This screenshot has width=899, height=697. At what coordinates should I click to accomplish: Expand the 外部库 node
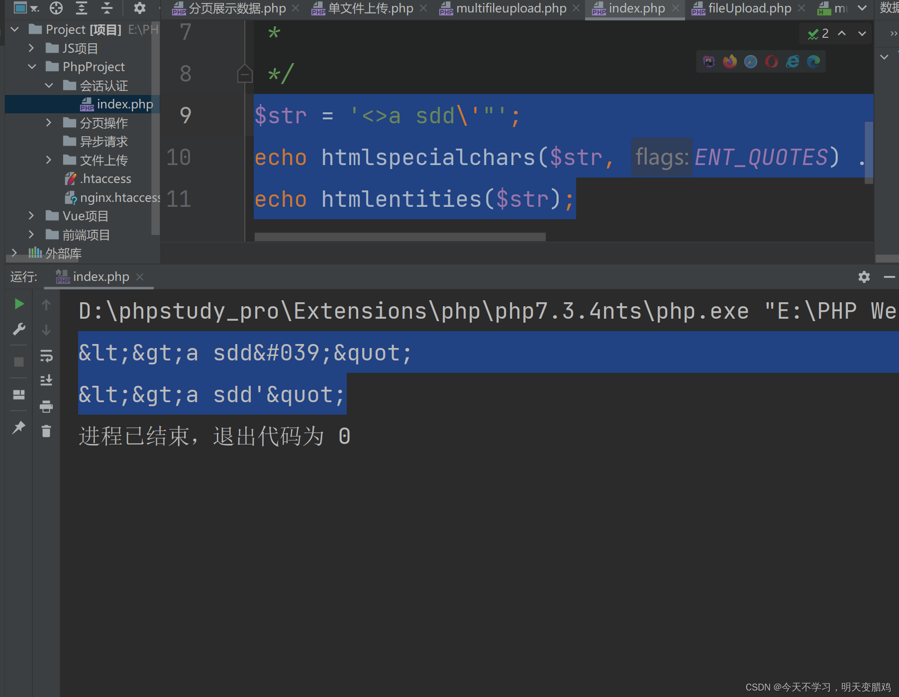tap(14, 253)
